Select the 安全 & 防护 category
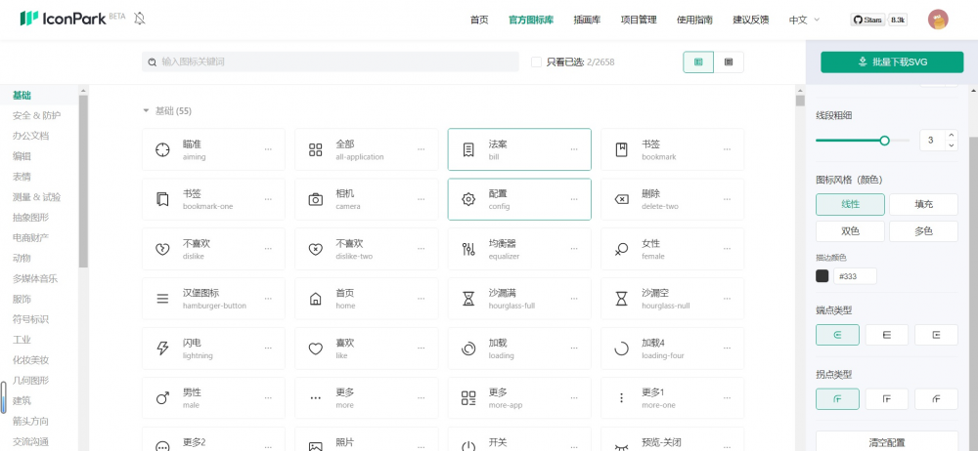Viewport: 978px width, 451px height. coord(37,115)
